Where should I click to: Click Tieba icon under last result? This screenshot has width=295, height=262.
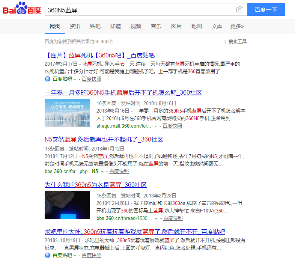tap(48, 255)
